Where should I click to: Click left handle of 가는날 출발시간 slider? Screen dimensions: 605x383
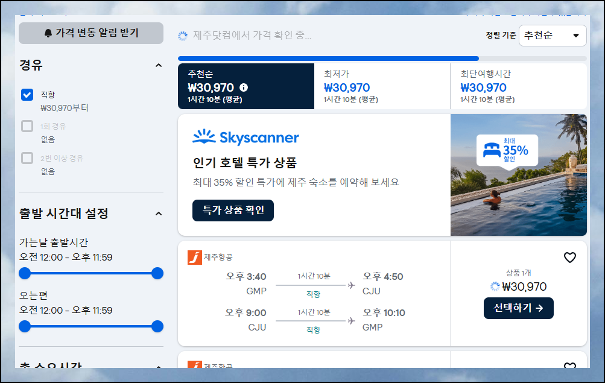tap(25, 273)
